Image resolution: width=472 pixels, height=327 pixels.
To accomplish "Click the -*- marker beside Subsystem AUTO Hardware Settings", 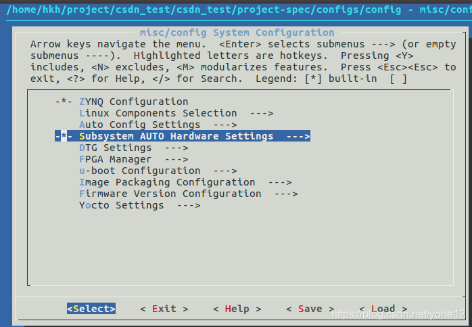I will (64, 136).
